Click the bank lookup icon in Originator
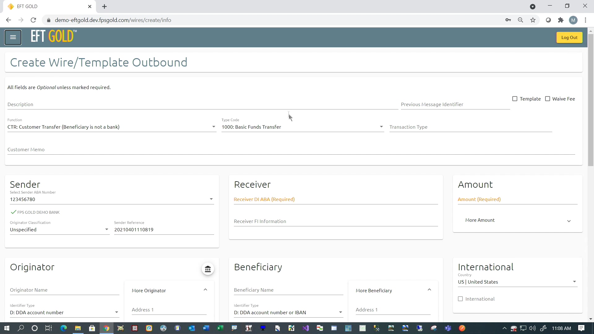 click(208, 269)
